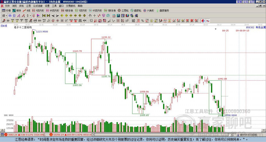266x142 pixels.
Task: Select the crosshair plus cursor tool
Action: coord(95,16)
